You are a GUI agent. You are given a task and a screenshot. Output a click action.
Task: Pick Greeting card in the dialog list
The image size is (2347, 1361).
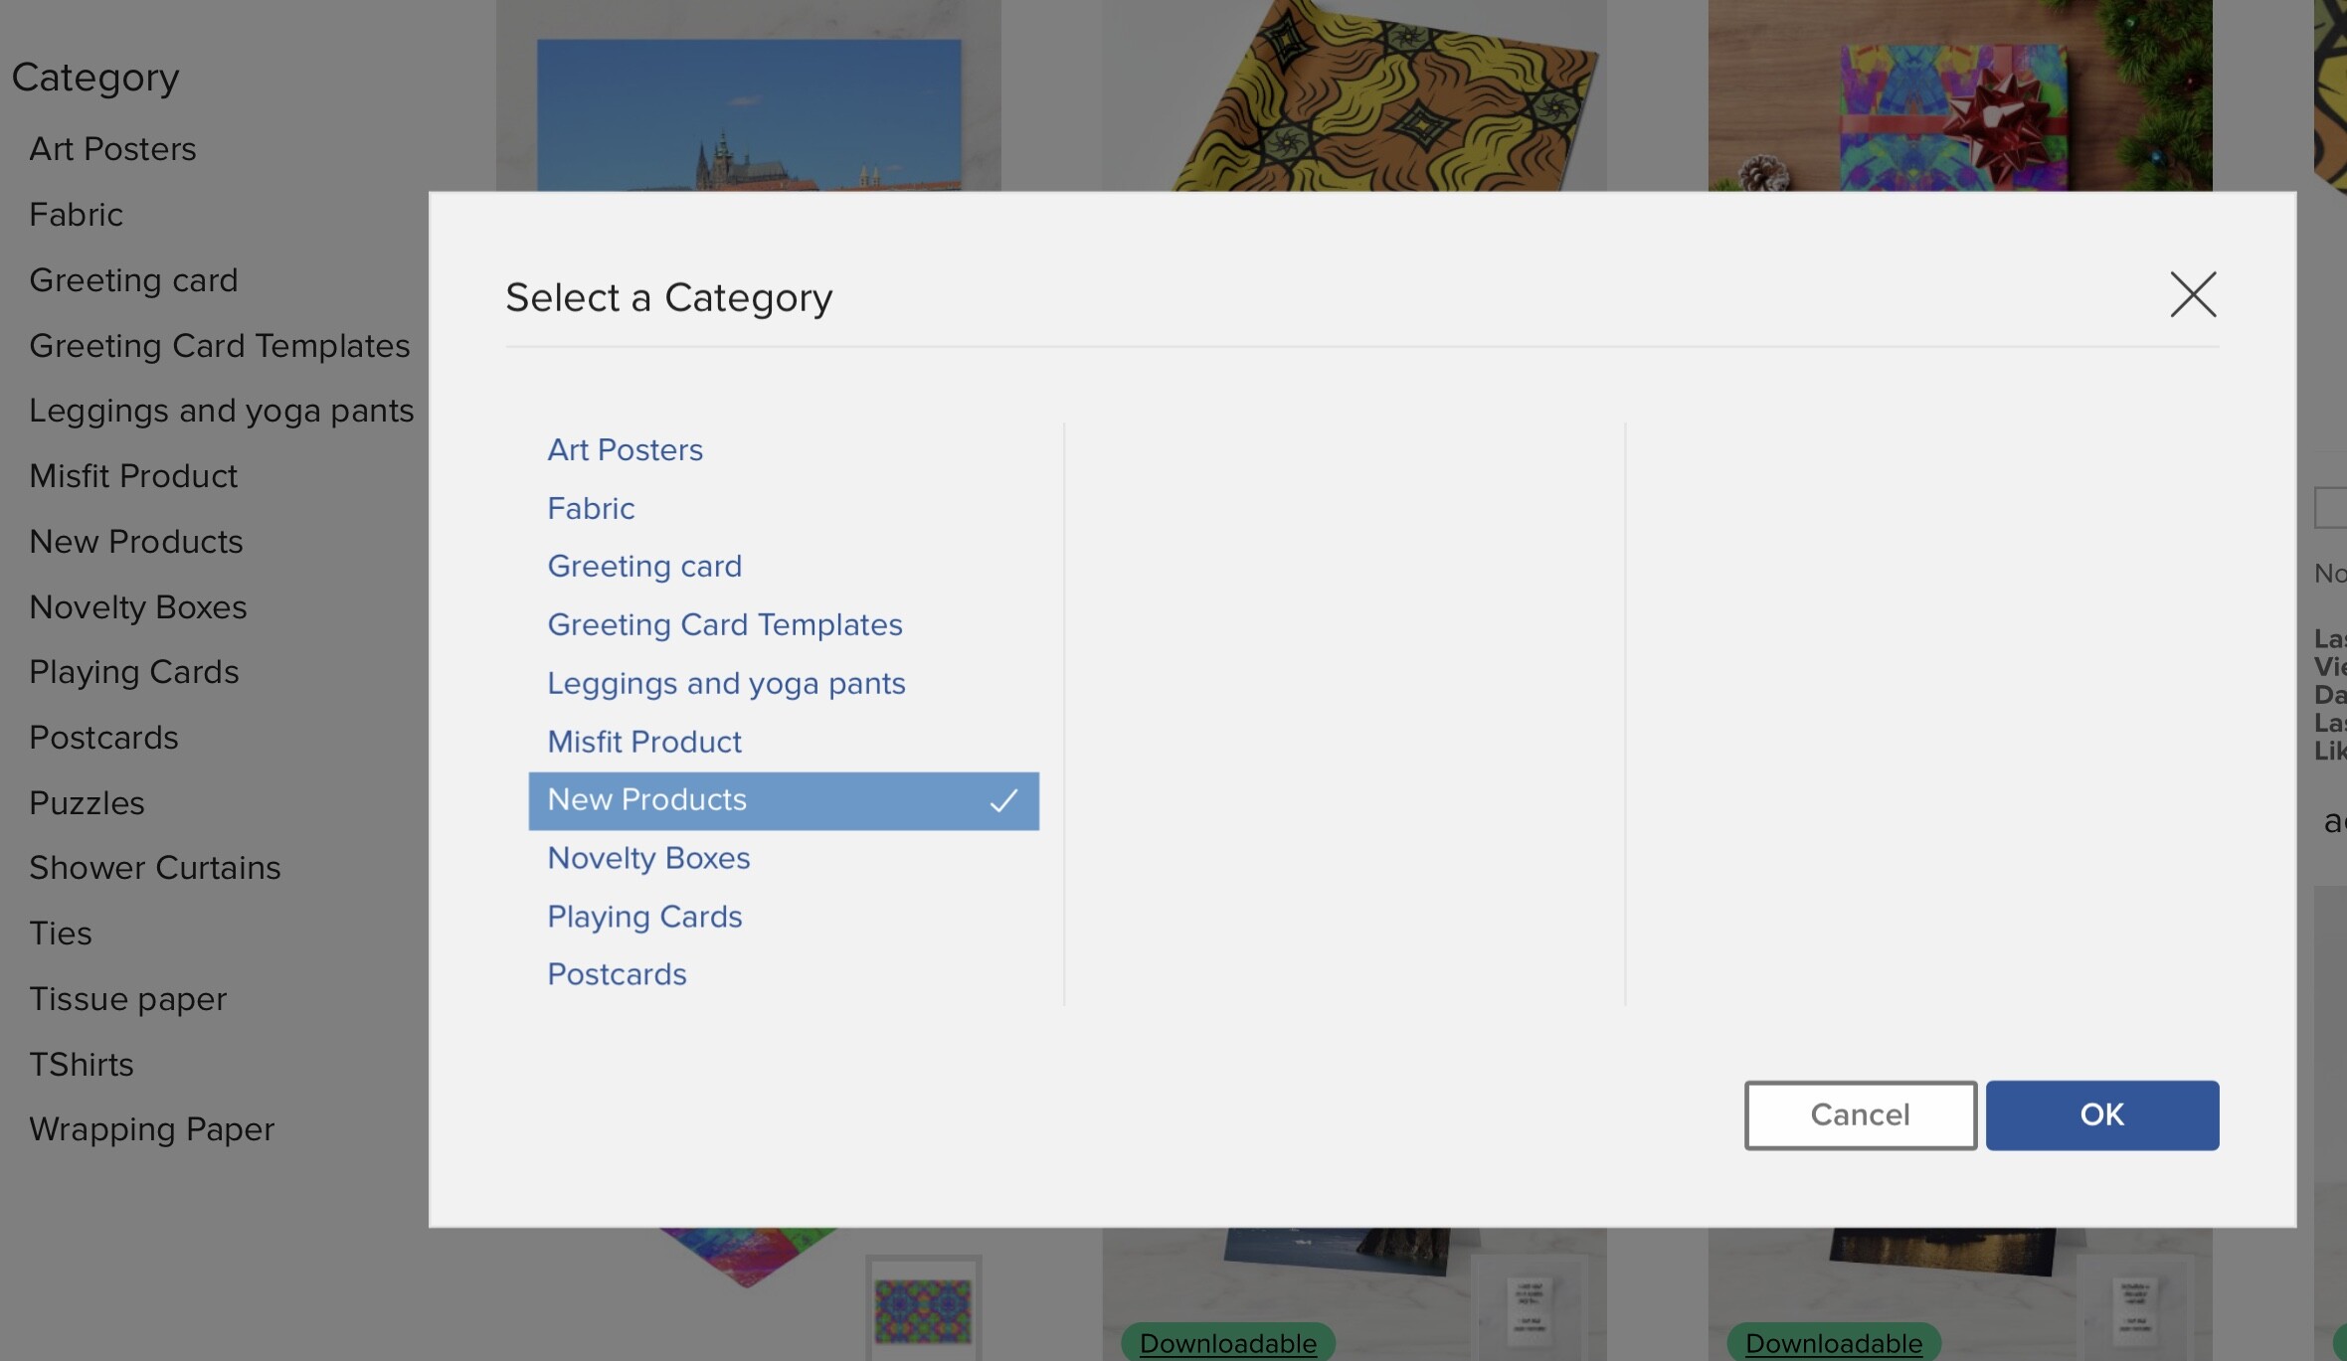coord(644,567)
